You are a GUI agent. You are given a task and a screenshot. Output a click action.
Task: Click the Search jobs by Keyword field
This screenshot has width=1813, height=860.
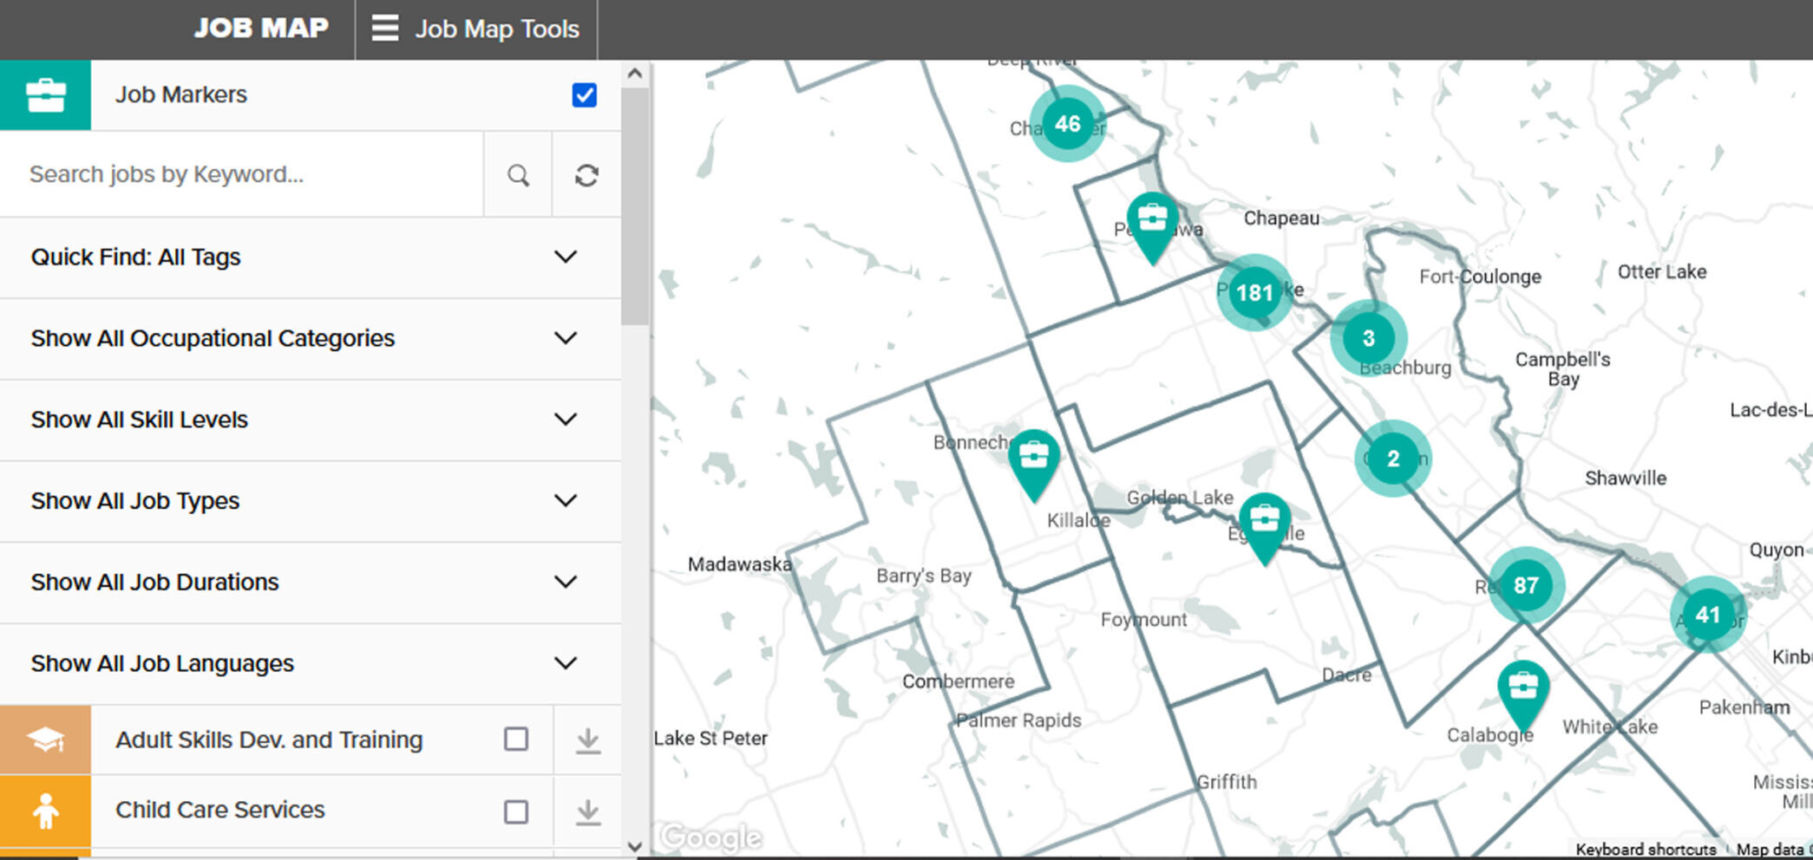241,174
